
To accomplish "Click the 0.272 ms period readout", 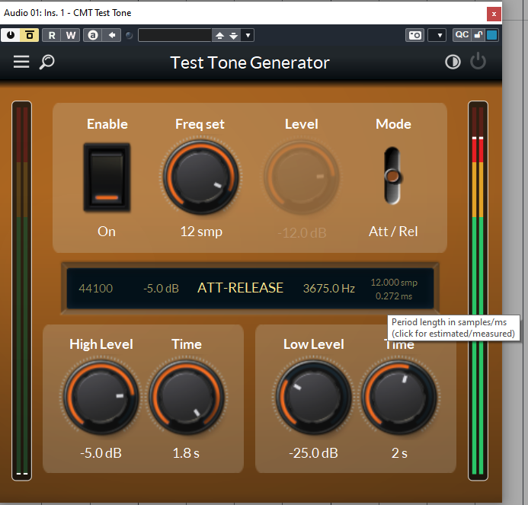I will pos(394,296).
